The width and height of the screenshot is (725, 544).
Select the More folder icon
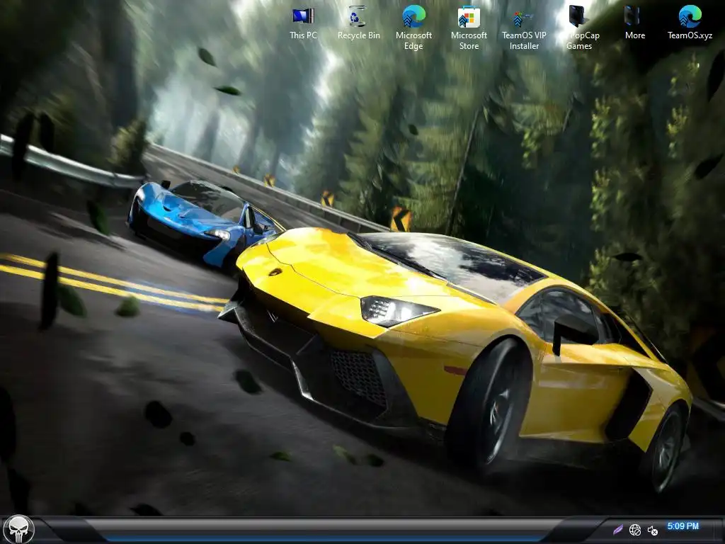click(x=635, y=23)
